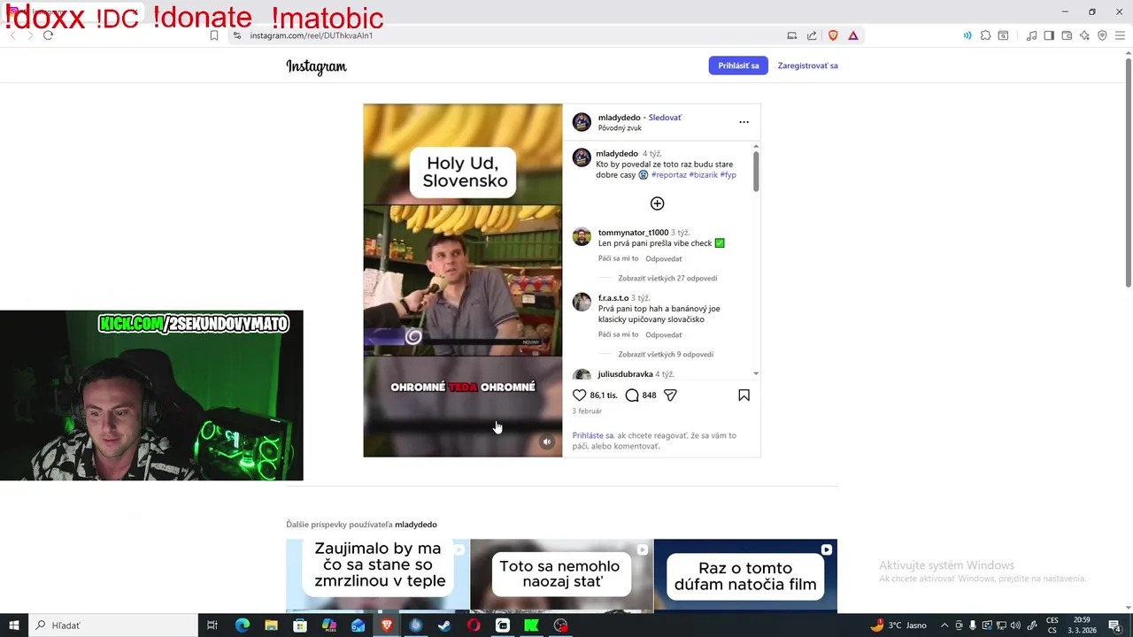Like the reel with heart icon
The height and width of the screenshot is (637, 1133).
(x=580, y=395)
